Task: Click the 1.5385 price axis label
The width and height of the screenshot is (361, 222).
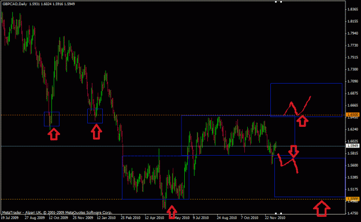Action: coord(353,177)
